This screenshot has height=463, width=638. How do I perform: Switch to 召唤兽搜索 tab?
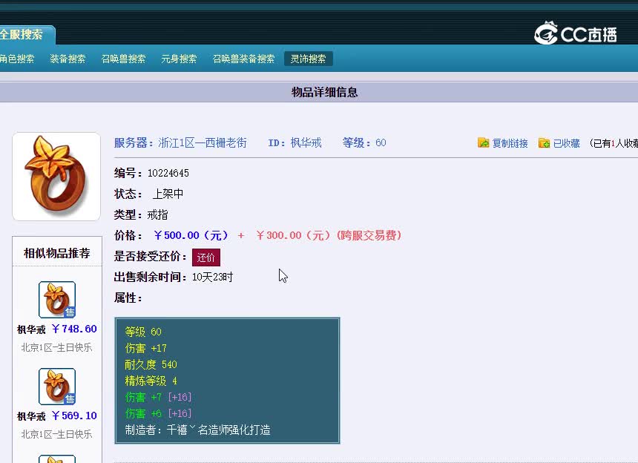coord(123,59)
